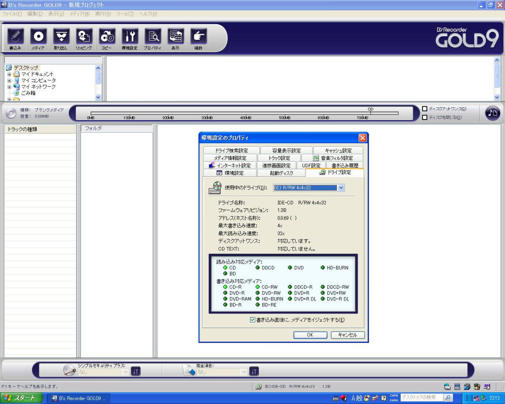Switch to the トラック設定 tab
Image resolution: width=505 pixels, height=404 pixels.
coord(279,158)
